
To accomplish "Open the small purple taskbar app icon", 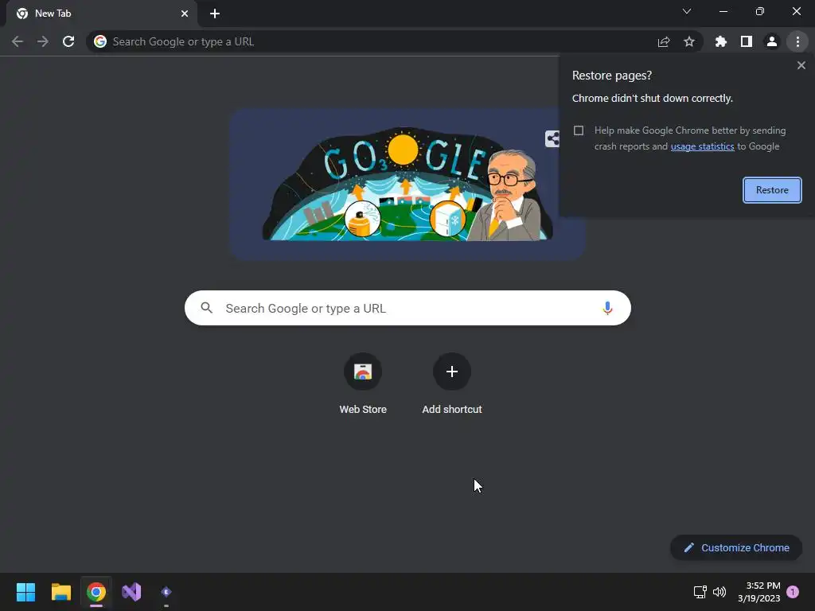I will point(166,592).
